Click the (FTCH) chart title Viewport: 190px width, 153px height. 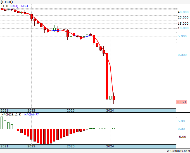(7, 2)
